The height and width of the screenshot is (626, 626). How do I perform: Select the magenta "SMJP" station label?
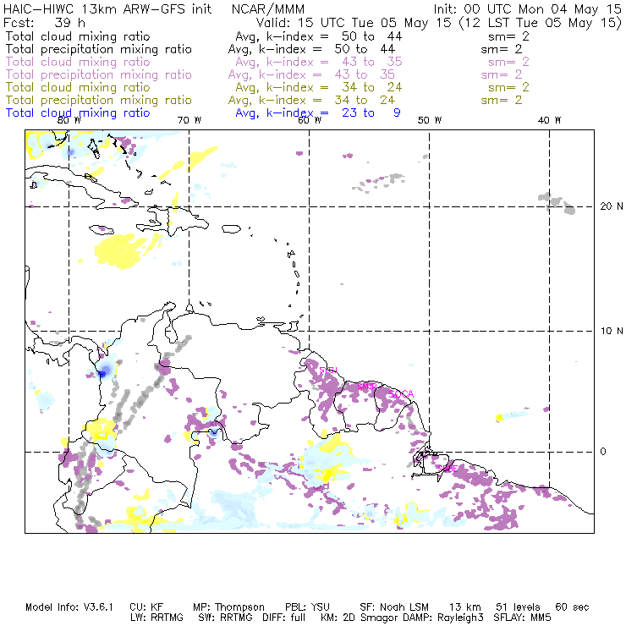point(367,387)
